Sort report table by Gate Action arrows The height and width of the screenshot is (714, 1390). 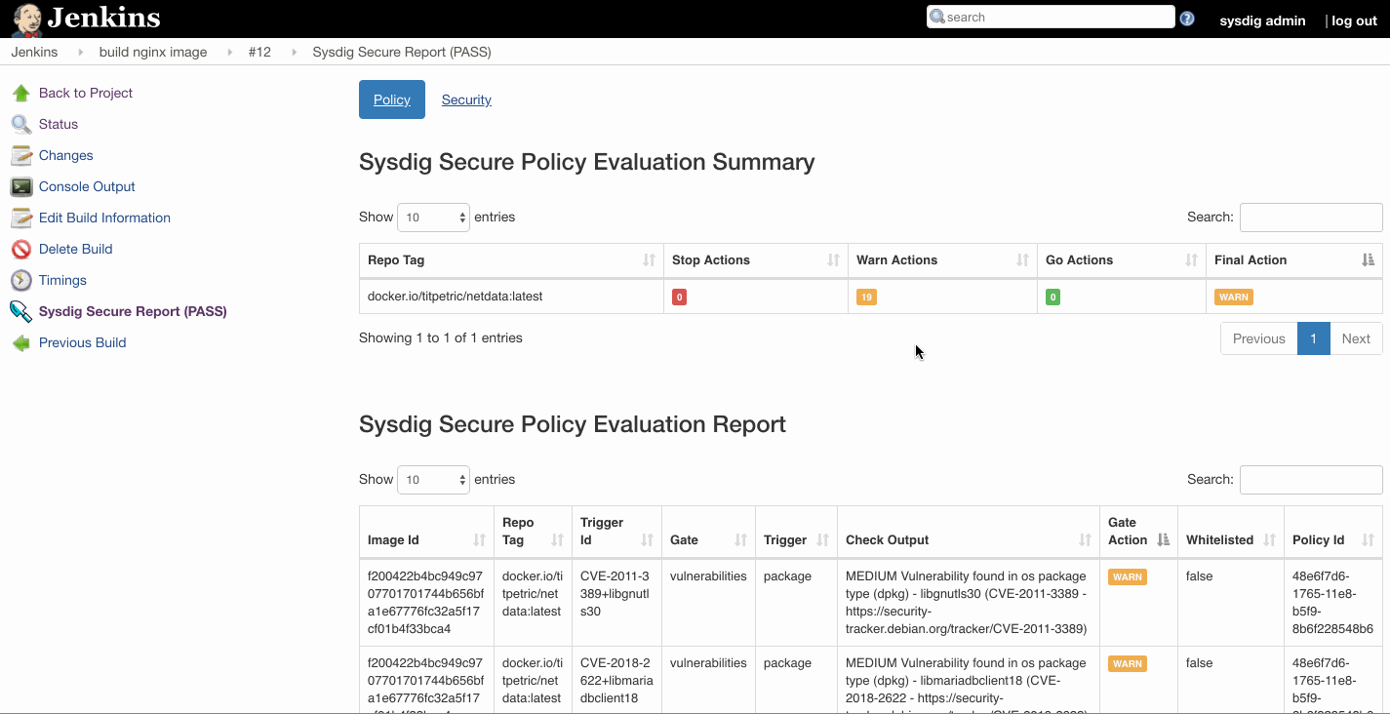pyautogui.click(x=1164, y=540)
